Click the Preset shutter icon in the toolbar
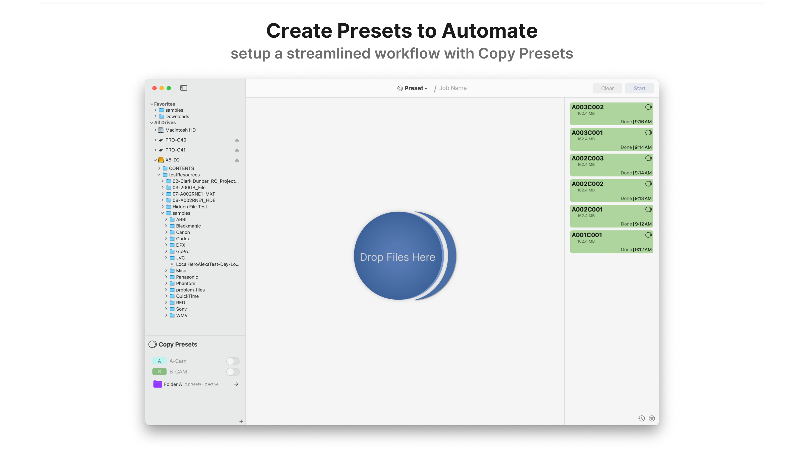 (x=400, y=88)
